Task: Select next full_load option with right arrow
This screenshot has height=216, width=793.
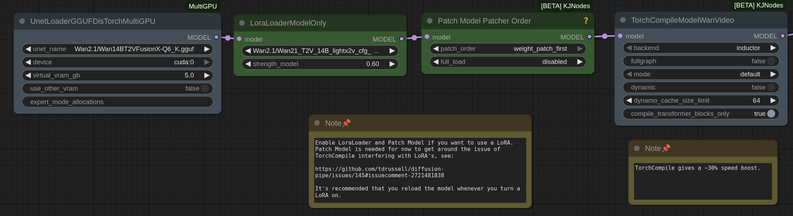Action: coord(580,62)
